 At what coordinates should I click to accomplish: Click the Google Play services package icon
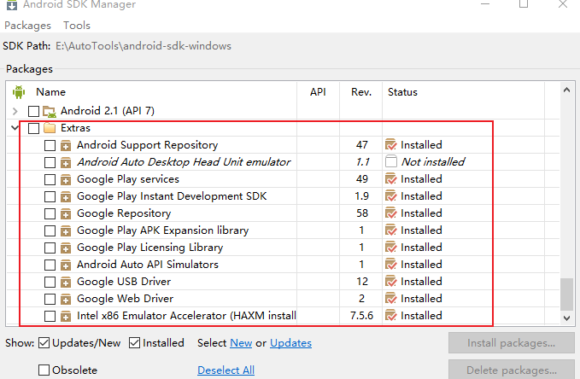pyautogui.click(x=66, y=179)
